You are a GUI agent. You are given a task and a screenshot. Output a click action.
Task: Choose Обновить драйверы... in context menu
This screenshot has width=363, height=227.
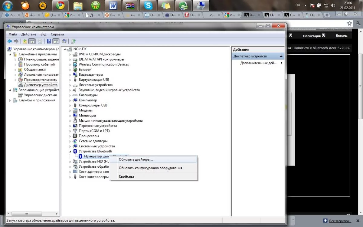[x=153, y=160]
